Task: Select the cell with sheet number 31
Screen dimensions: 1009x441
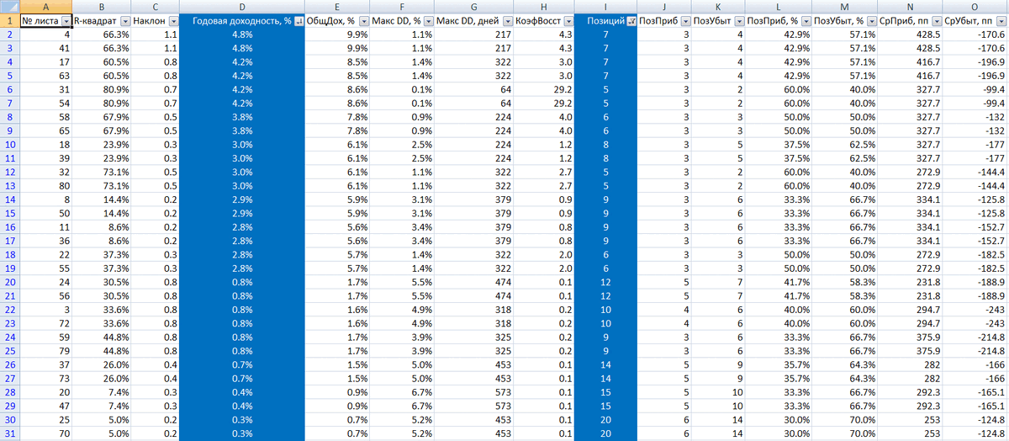Action: tap(45, 89)
